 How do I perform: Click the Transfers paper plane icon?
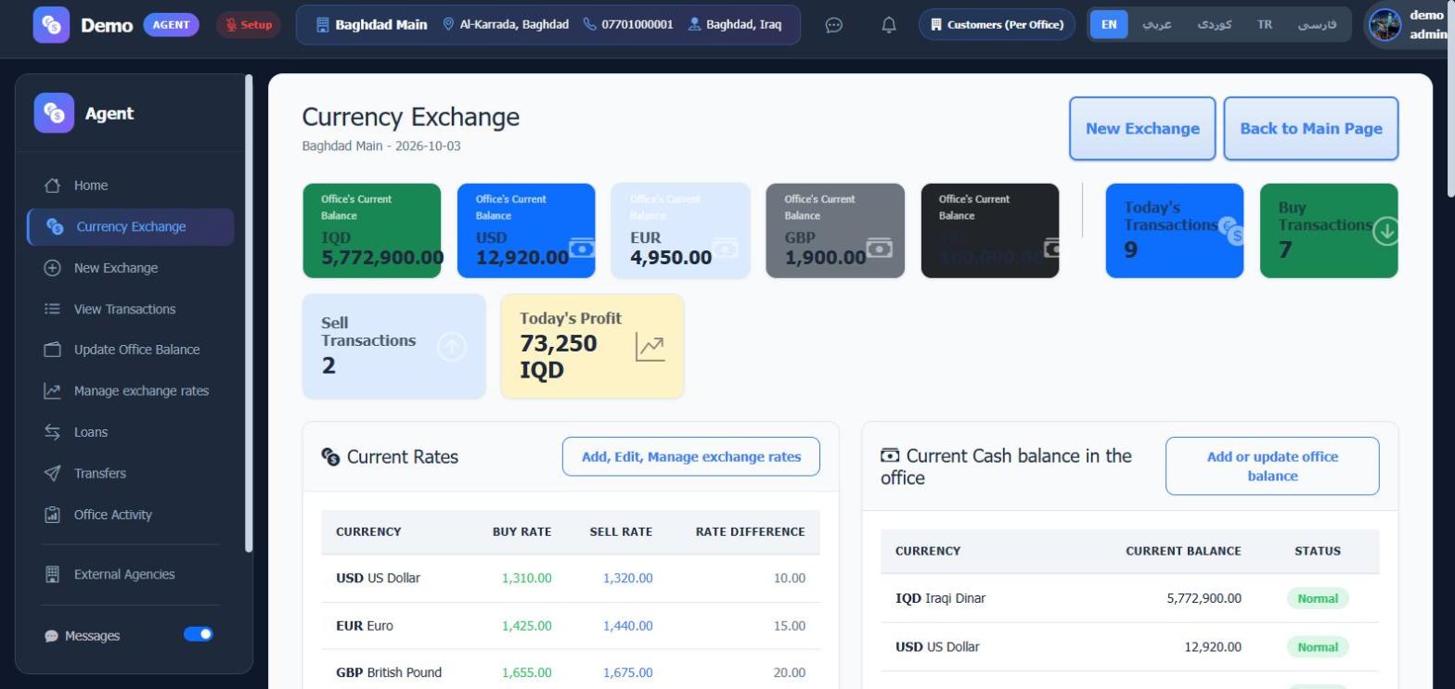[53, 473]
